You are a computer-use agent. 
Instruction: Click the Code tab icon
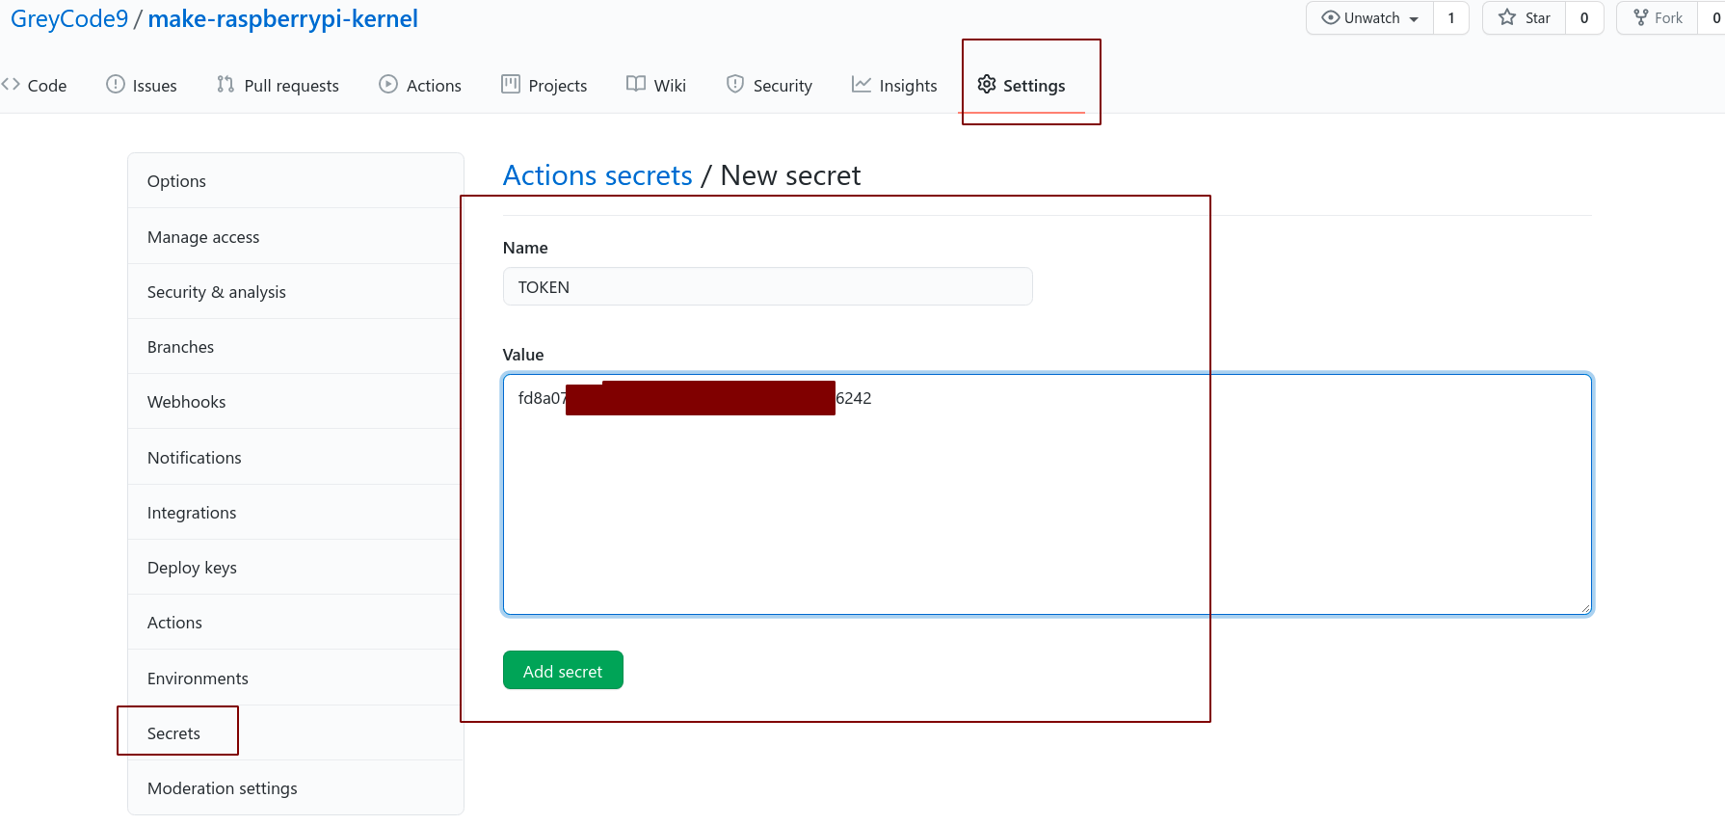[x=11, y=85]
